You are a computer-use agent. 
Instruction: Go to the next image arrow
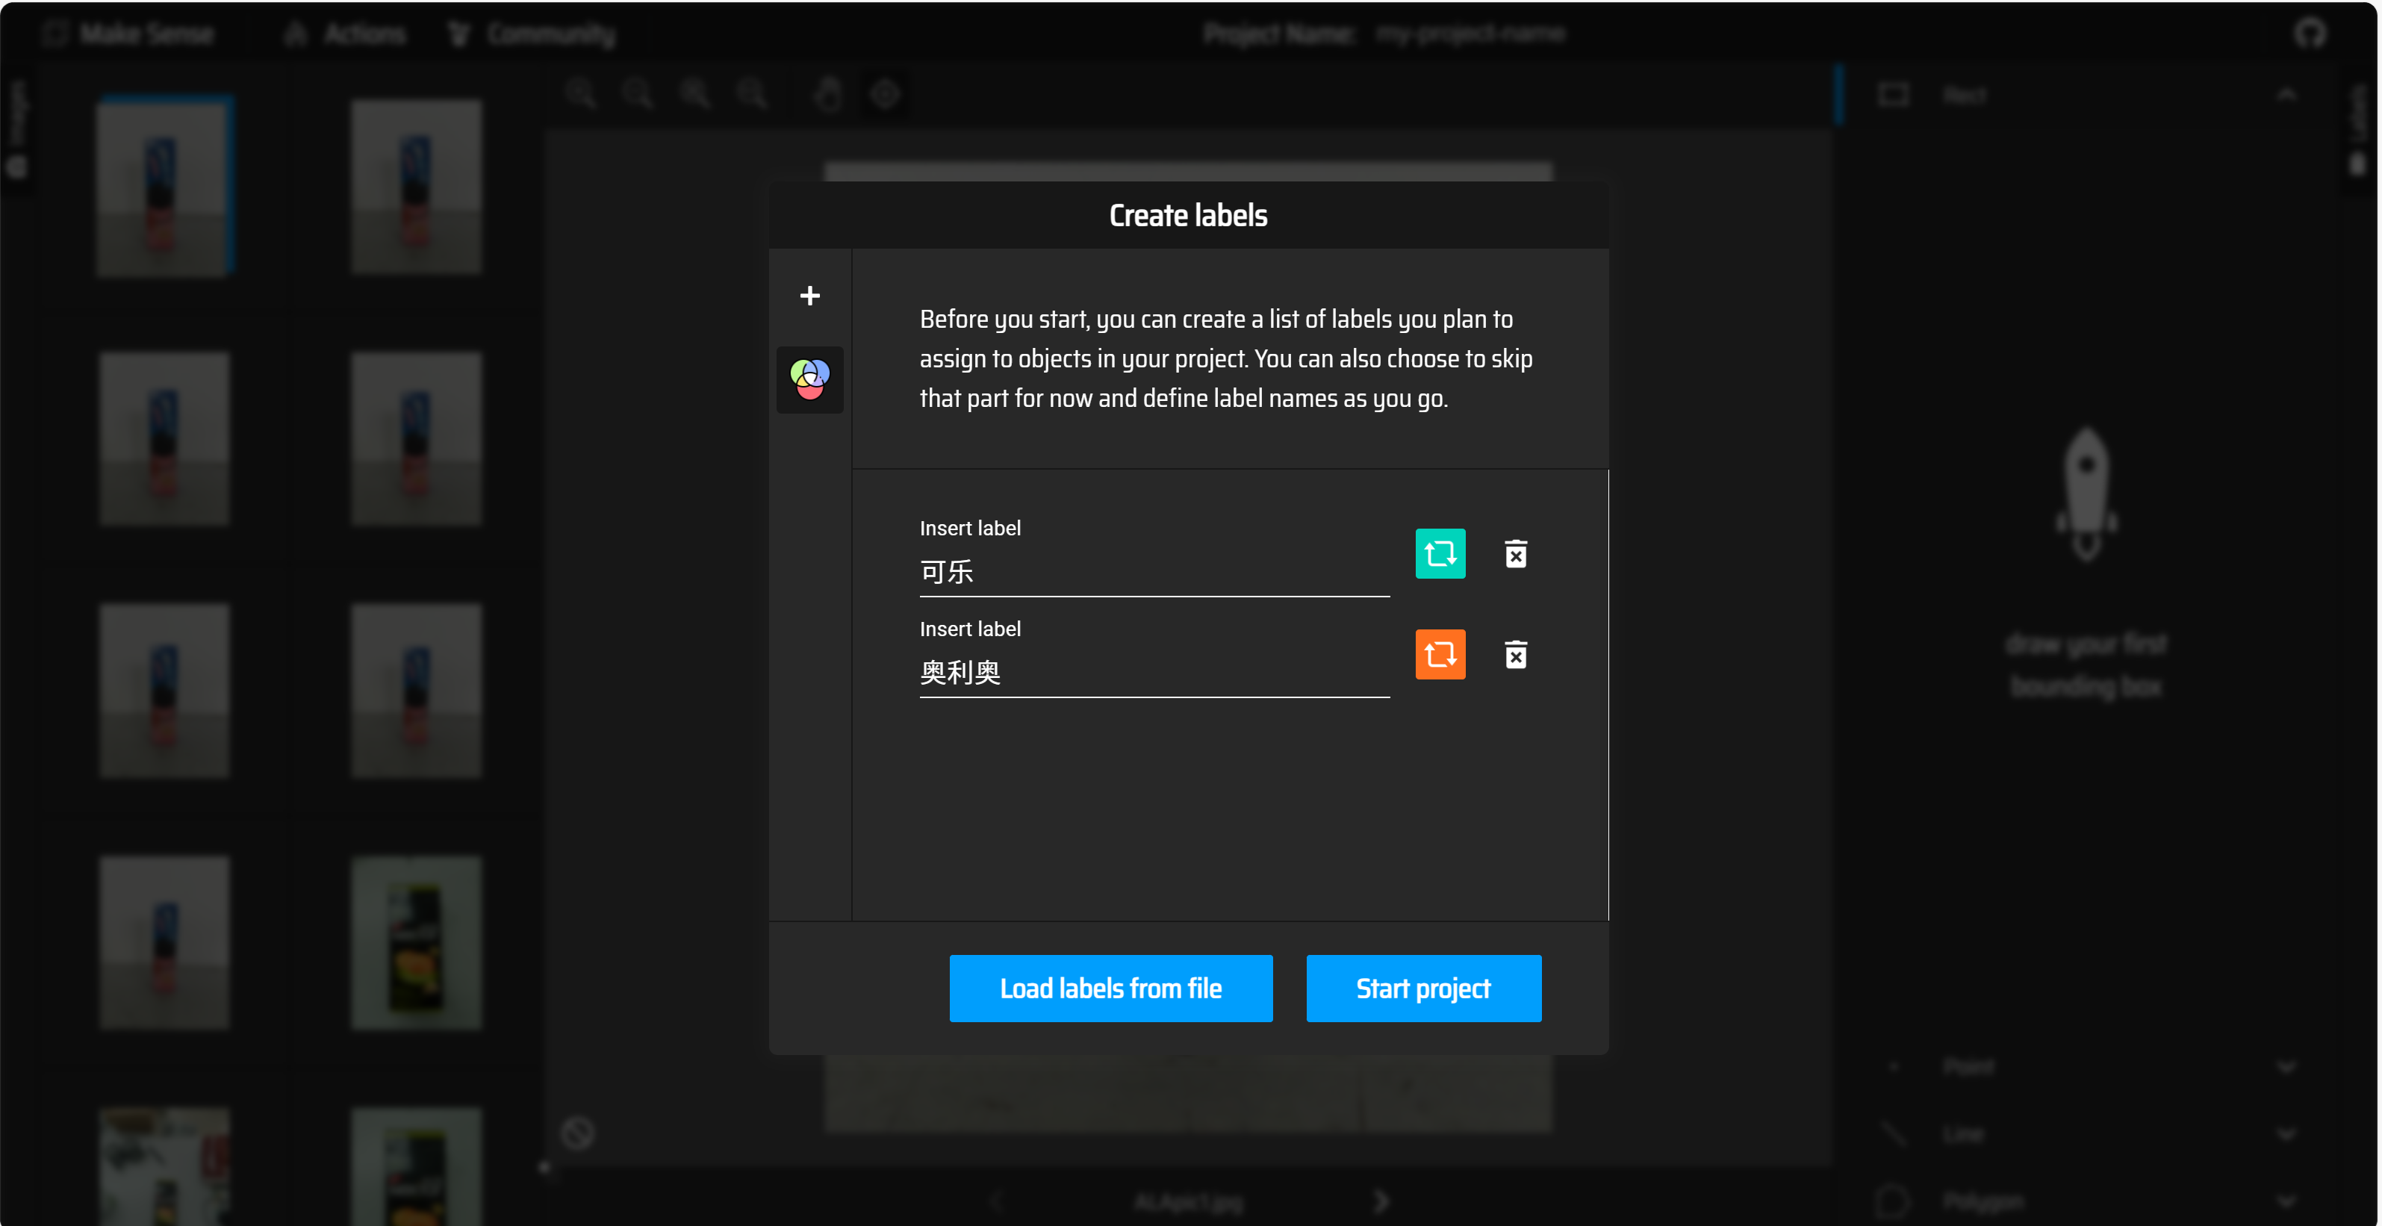point(1381,1201)
